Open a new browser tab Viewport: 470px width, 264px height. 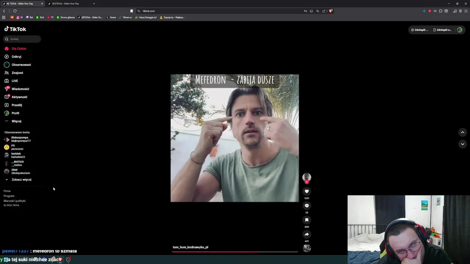tap(94, 4)
